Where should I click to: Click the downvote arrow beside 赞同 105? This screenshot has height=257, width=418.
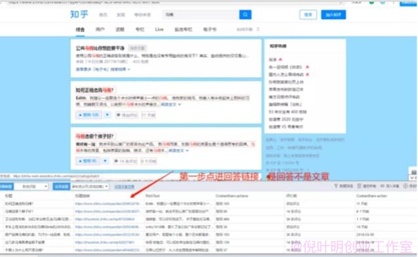(108, 115)
